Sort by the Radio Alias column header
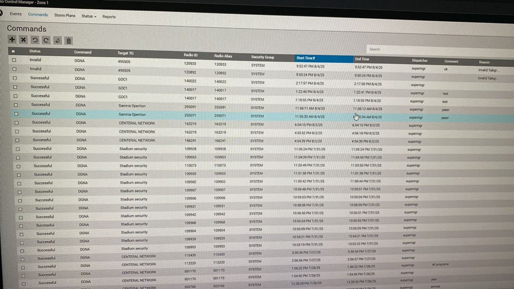 [223, 56]
